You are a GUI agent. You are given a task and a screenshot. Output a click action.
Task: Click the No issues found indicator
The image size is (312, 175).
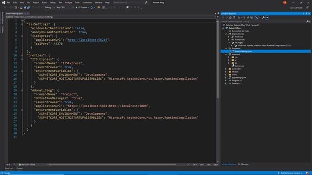click(27, 164)
